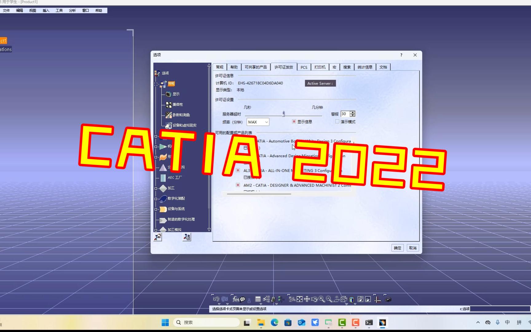Collapse the 常规 tree node
Screen dimensions: 531x332
pos(156,84)
